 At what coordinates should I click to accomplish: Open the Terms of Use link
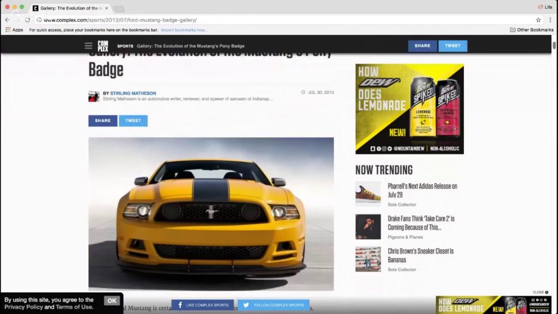pyautogui.click(x=74, y=307)
